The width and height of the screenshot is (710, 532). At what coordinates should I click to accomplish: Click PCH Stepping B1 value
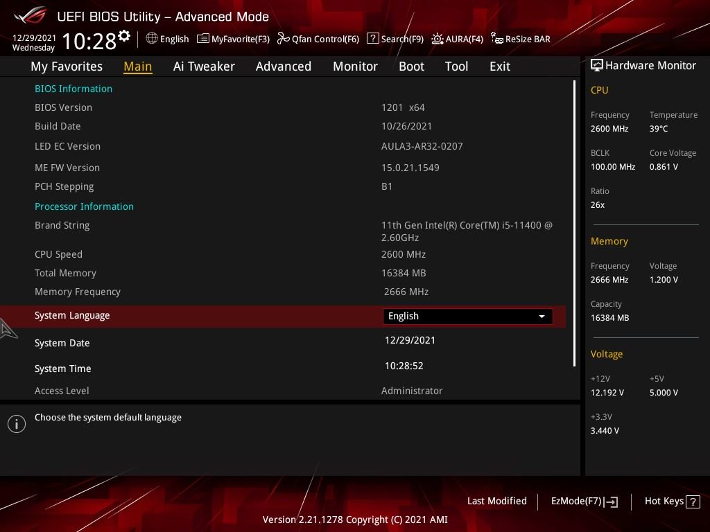pos(387,186)
